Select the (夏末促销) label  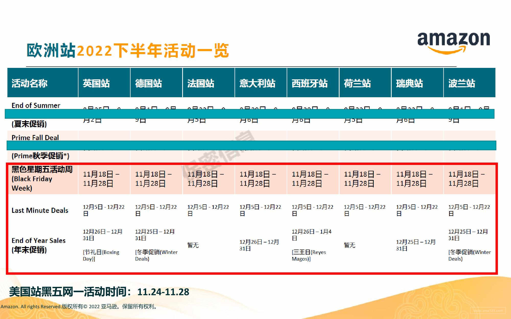pyautogui.click(x=29, y=124)
